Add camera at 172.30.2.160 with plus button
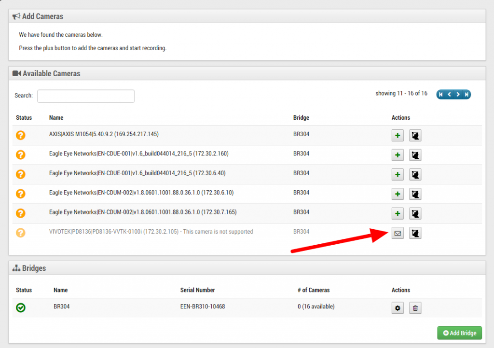 point(398,155)
